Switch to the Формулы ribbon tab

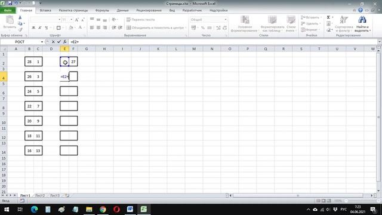102,11
